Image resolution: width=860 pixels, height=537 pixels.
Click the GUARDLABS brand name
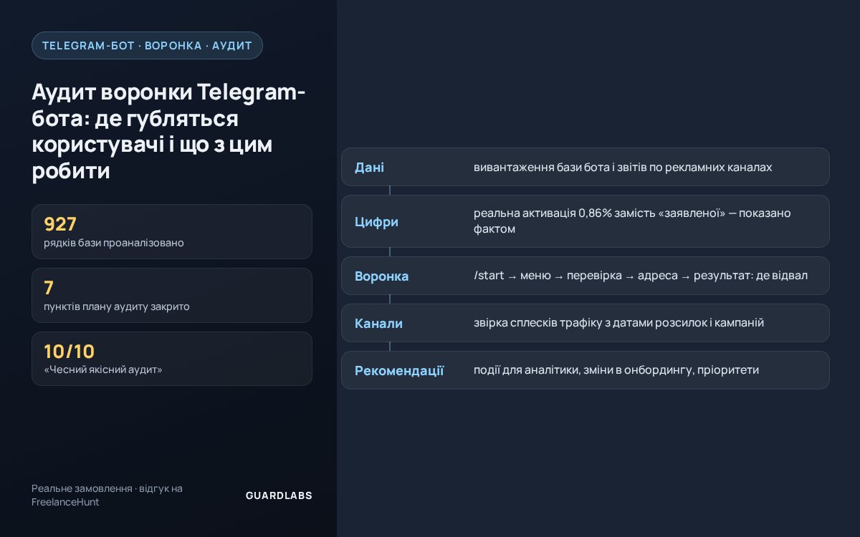pyautogui.click(x=279, y=495)
